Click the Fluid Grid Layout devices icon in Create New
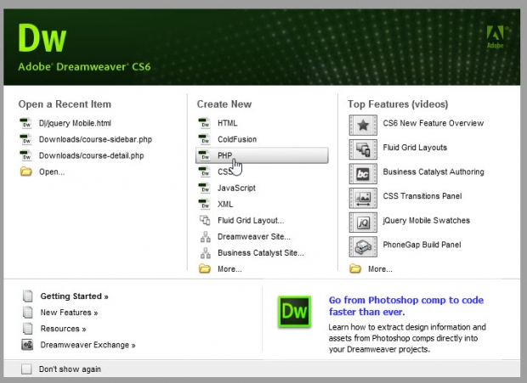This screenshot has width=527, height=383. click(x=205, y=220)
